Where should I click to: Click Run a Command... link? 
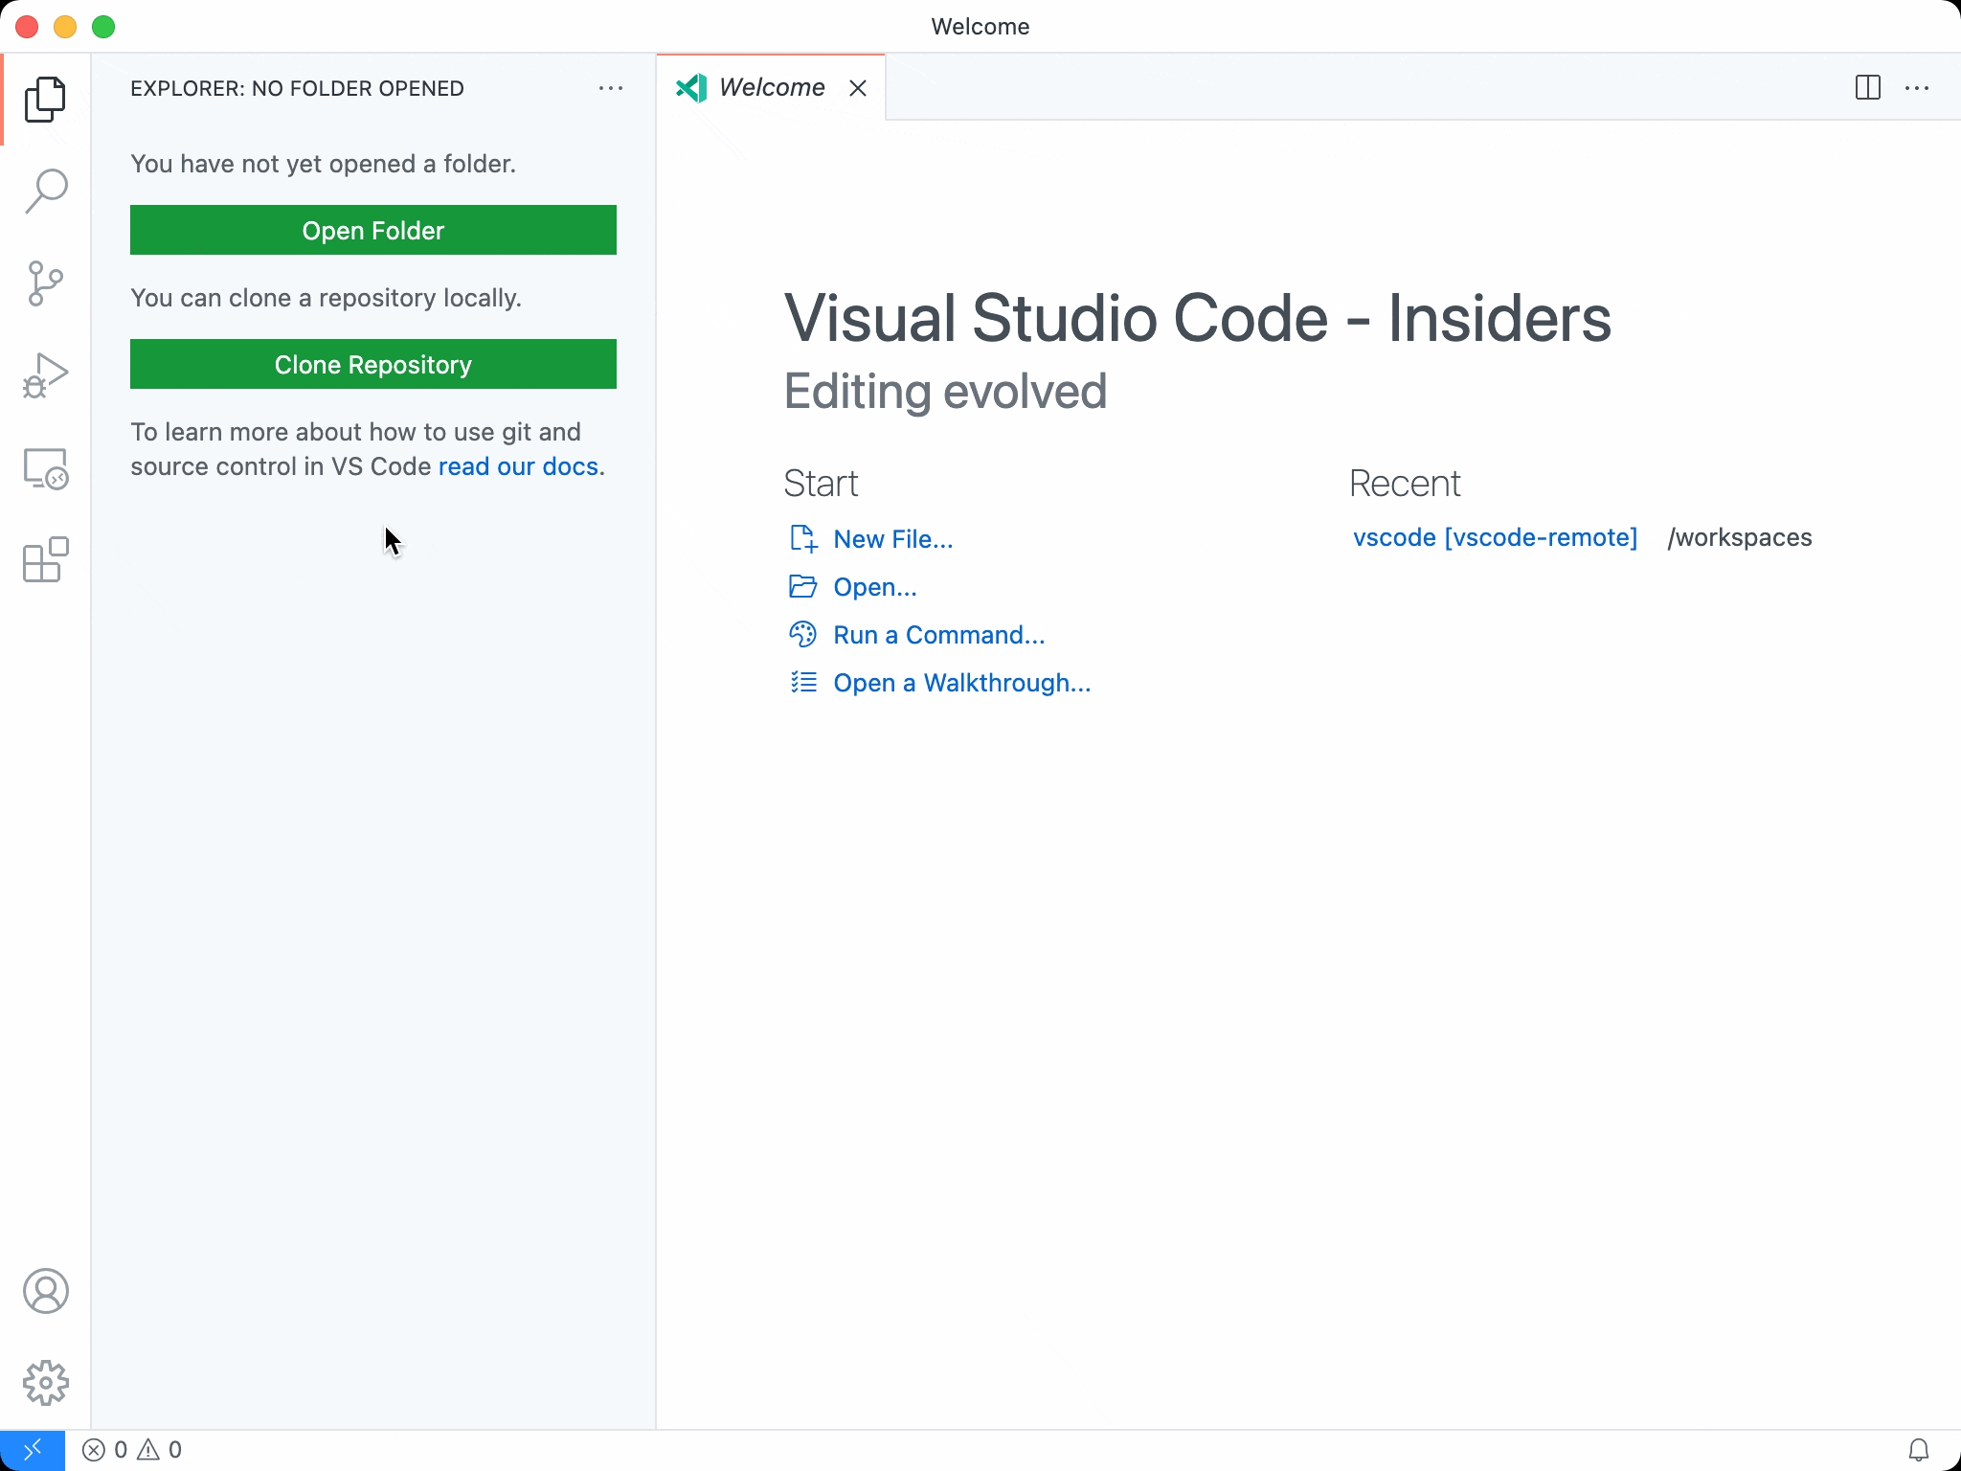pos(939,635)
